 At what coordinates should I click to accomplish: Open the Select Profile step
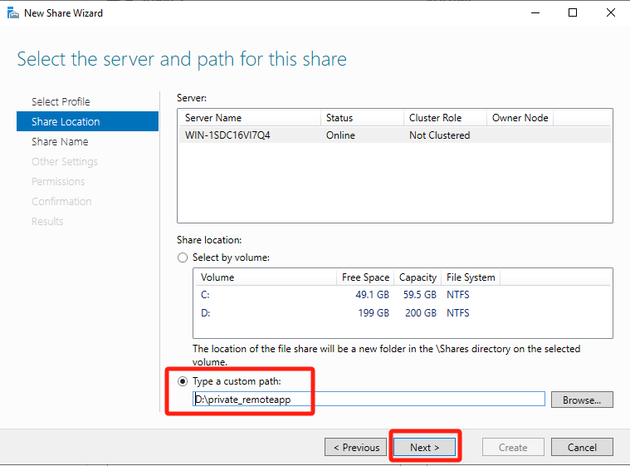(61, 101)
